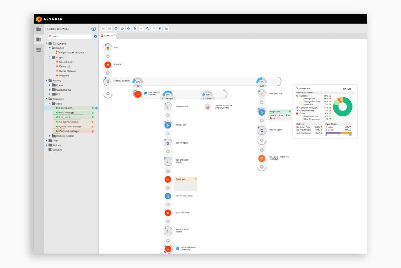This screenshot has width=401, height=268.
Task: Collapse the Module folder
Action: coord(50,48)
